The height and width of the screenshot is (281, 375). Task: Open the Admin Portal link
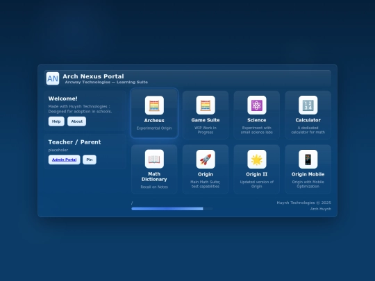[64, 160]
